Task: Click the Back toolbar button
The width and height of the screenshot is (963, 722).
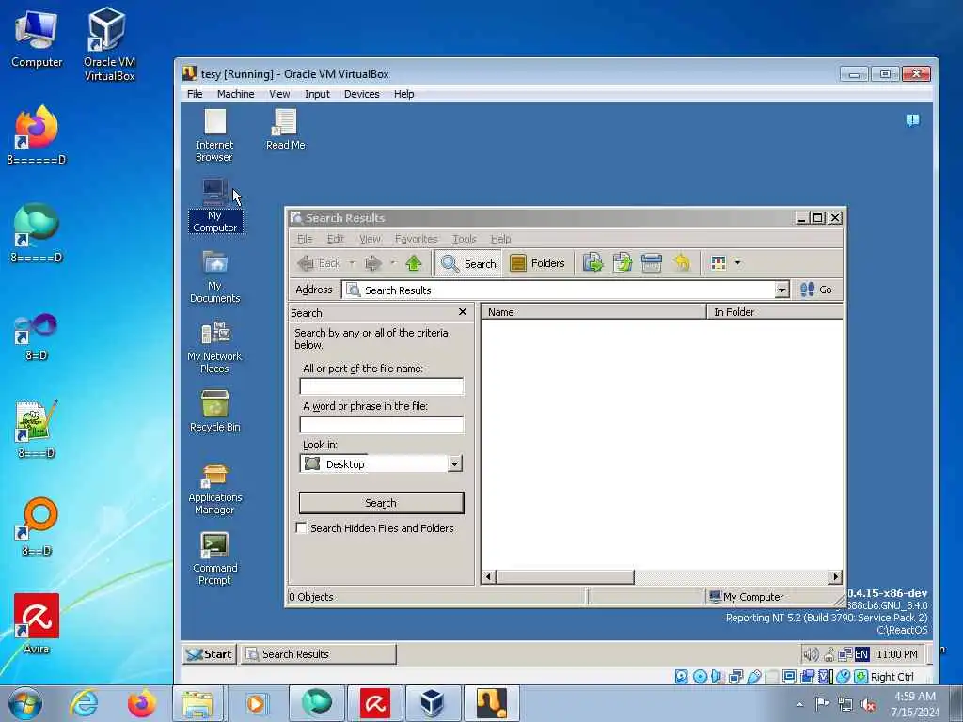Action: point(319,263)
